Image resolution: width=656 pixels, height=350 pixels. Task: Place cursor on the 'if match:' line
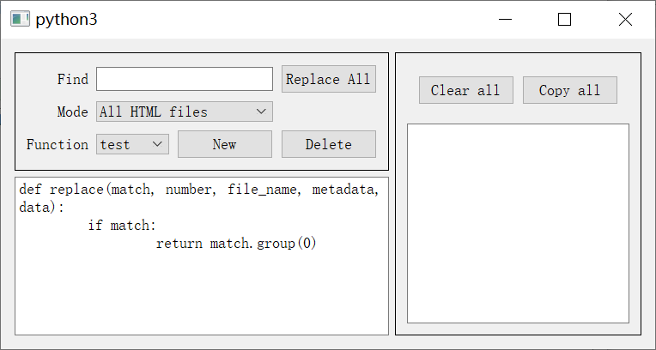click(x=122, y=226)
